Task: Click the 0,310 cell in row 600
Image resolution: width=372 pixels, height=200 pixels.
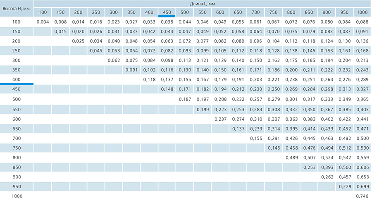Action: [x=256, y=119]
